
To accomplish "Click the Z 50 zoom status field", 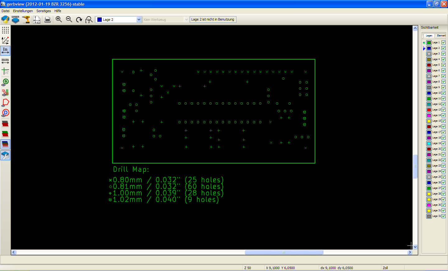I will coord(253,268).
